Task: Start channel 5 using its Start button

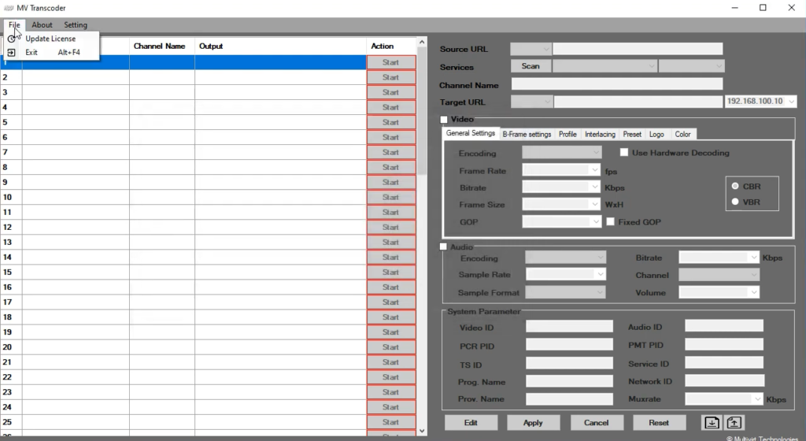Action: (390, 122)
